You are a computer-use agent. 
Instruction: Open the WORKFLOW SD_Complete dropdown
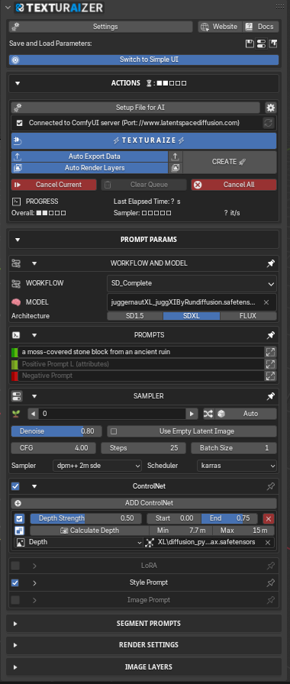tap(192, 283)
